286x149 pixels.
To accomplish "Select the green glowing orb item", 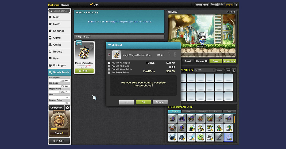I will click(200, 137).
